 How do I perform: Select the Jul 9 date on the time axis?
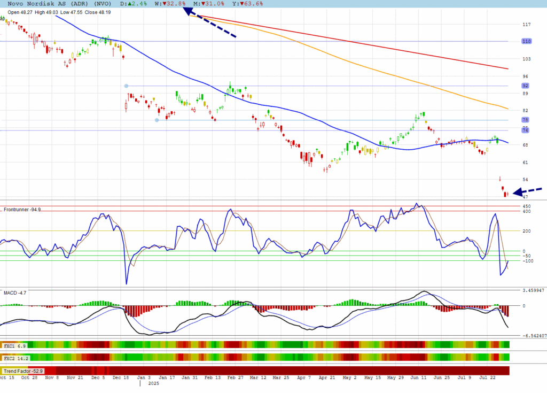click(x=464, y=377)
